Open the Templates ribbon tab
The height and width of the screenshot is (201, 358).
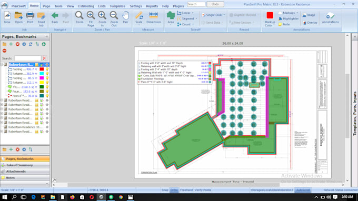coord(117,6)
